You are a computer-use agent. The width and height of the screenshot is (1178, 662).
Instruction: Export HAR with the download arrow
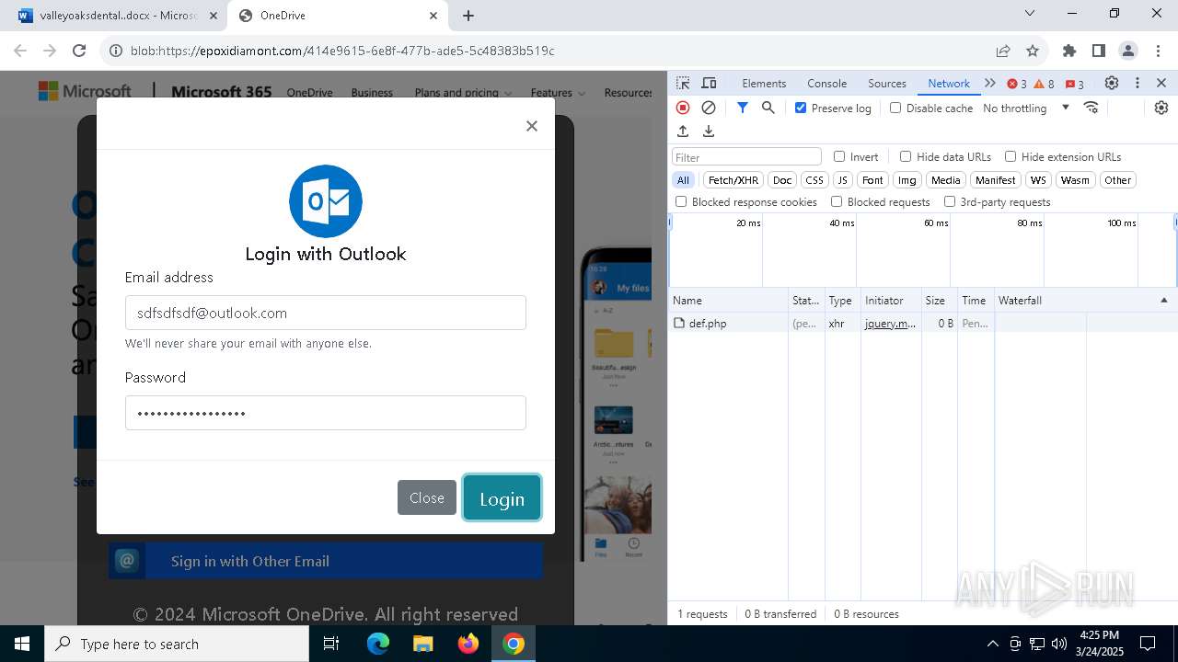pyautogui.click(x=709, y=131)
